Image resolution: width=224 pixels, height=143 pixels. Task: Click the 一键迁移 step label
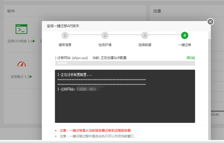click(185, 45)
